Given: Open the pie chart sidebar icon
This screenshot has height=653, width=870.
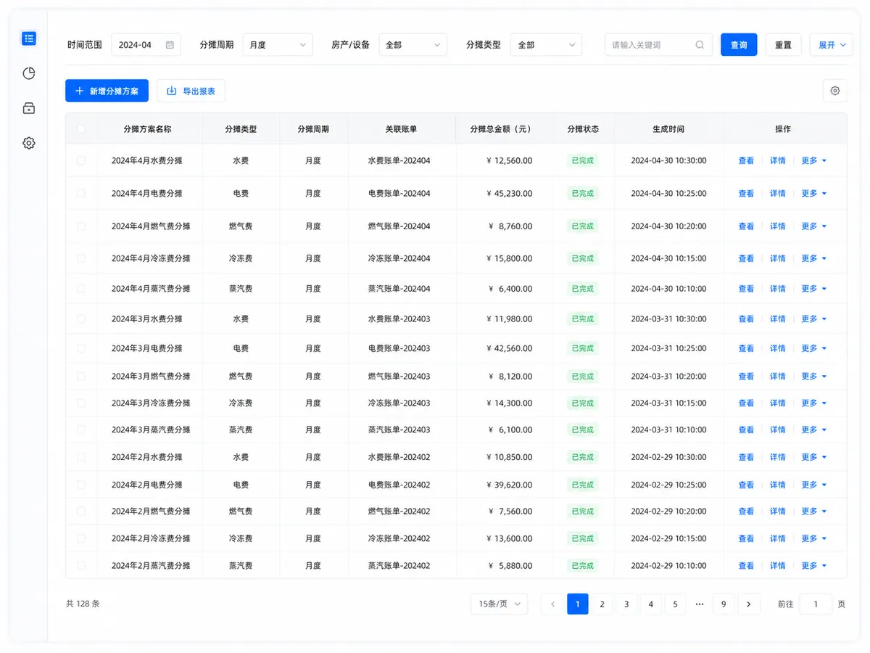Looking at the screenshot, I should coord(29,73).
